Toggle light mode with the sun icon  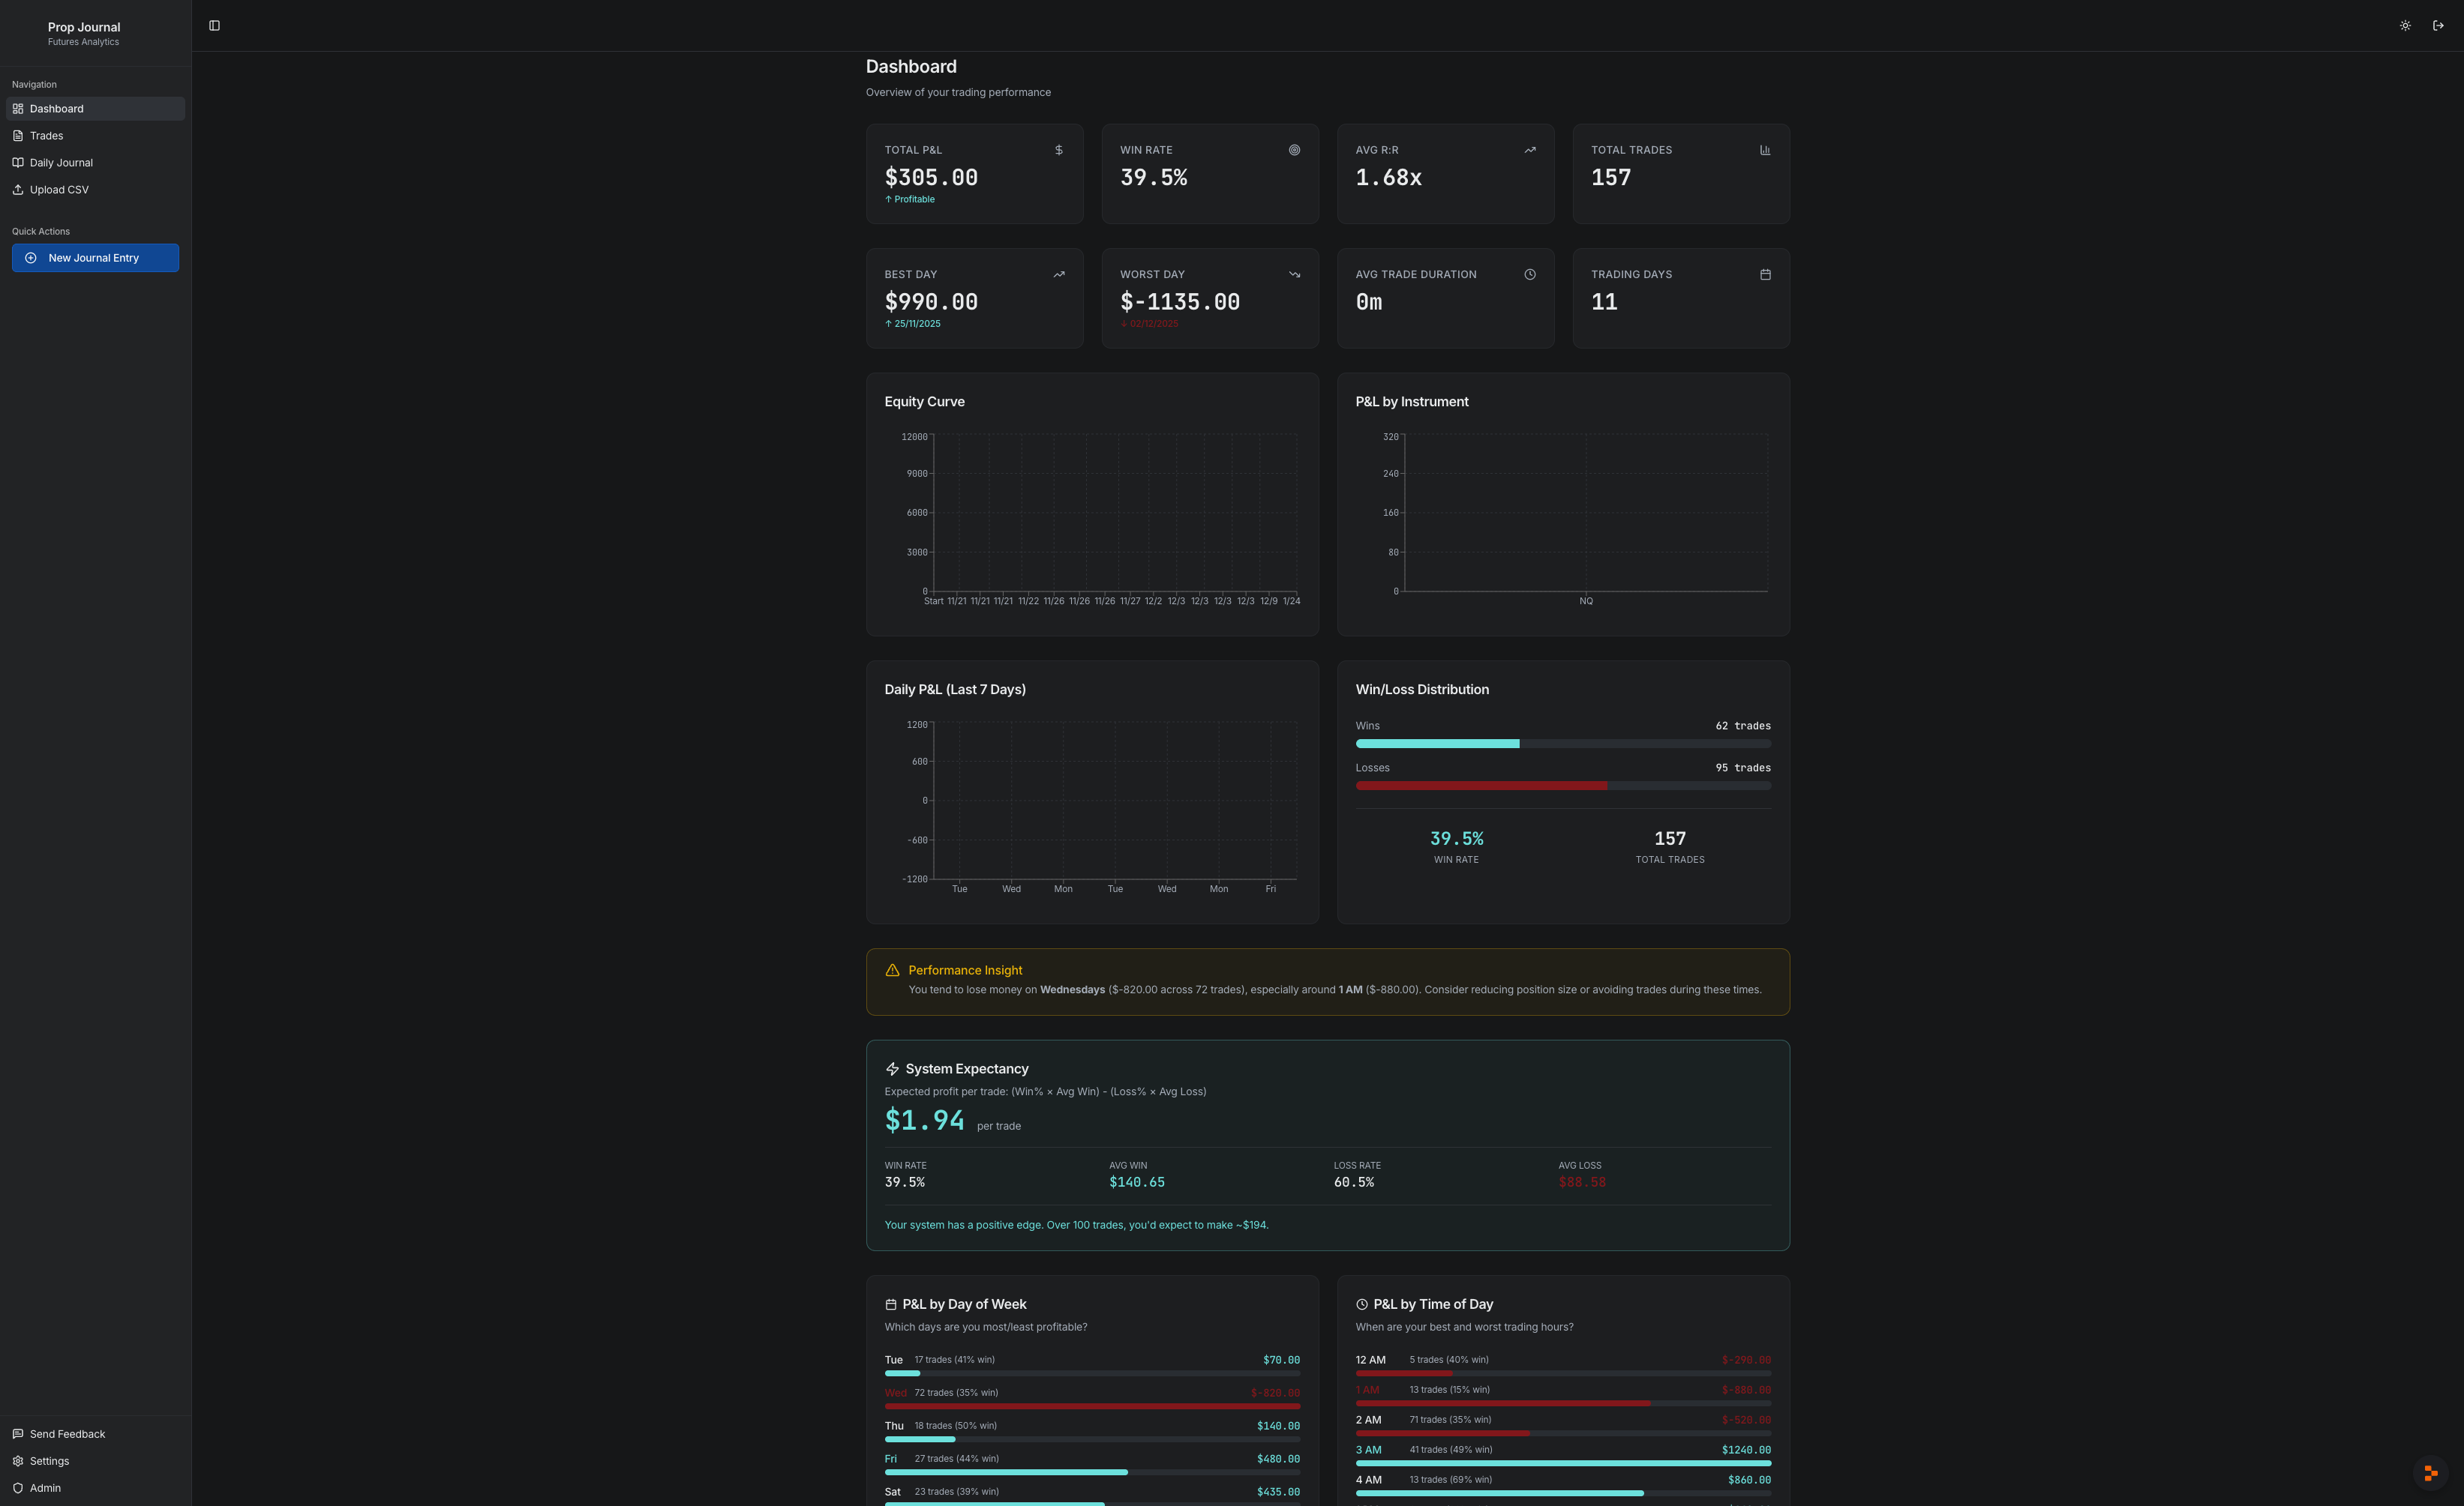click(2404, 25)
